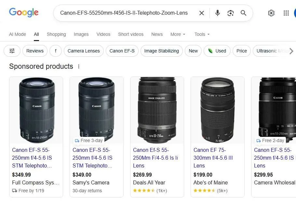Image resolution: width=296 pixels, height=202 pixels.
Task: Open Camera Wholesale lens product image
Action: coord(274,110)
